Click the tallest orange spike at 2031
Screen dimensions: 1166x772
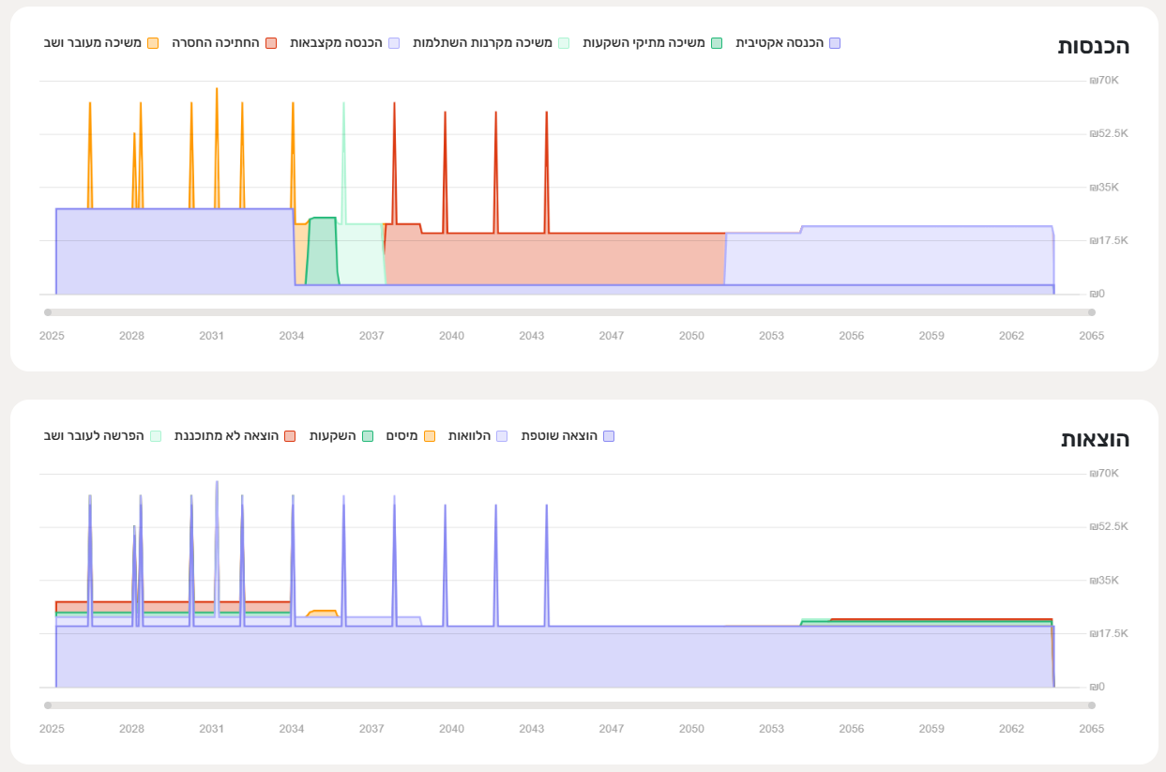[x=217, y=91]
